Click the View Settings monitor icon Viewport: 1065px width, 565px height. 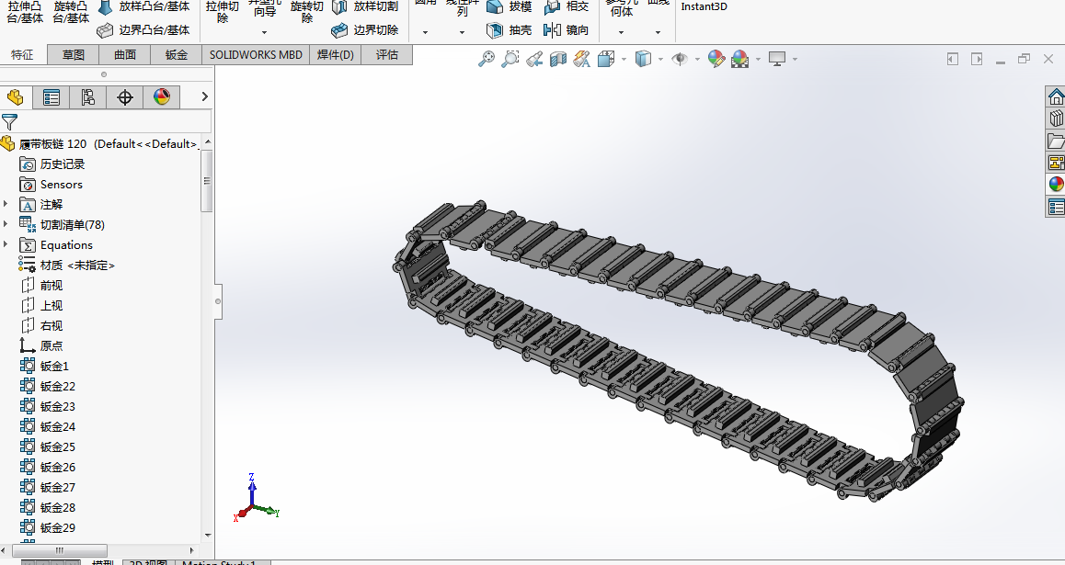[777, 59]
